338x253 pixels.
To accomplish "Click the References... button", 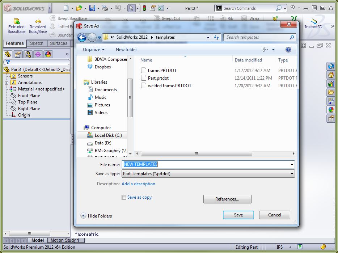I will tap(227, 199).
